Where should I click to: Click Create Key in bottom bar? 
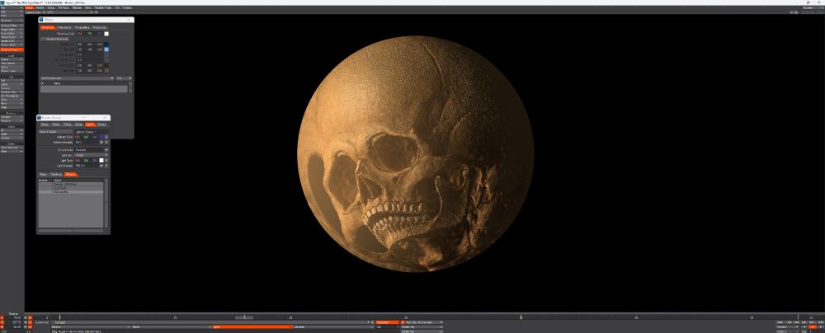click(x=422, y=326)
